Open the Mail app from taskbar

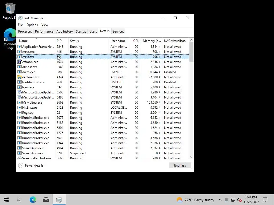46,200
